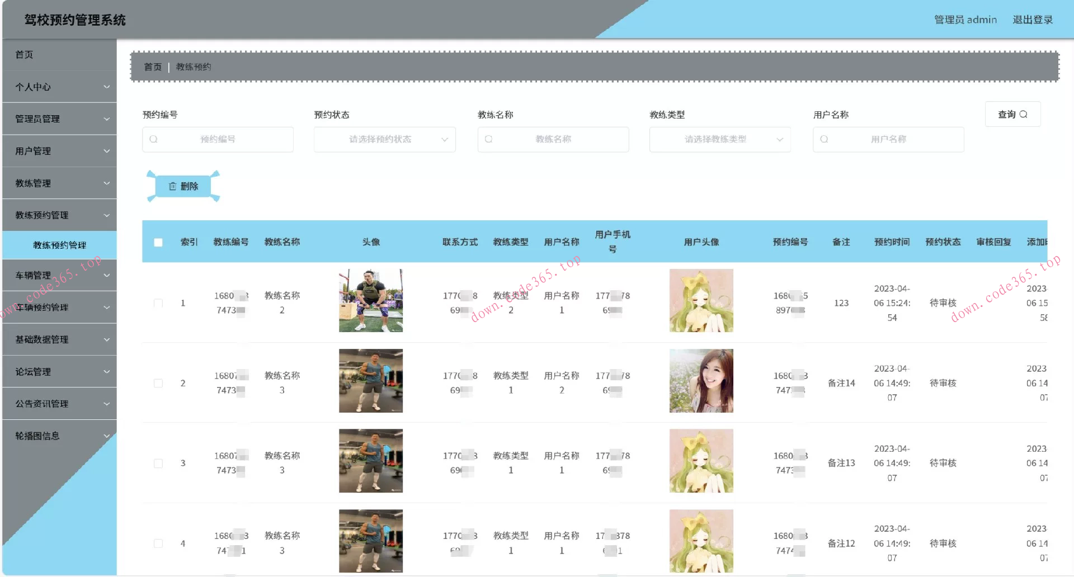
Task: Expand the 个人中心 sidebar menu
Action: point(59,87)
